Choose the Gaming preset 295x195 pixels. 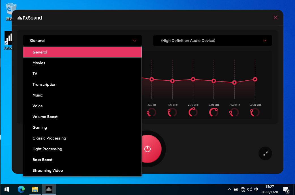(82, 127)
